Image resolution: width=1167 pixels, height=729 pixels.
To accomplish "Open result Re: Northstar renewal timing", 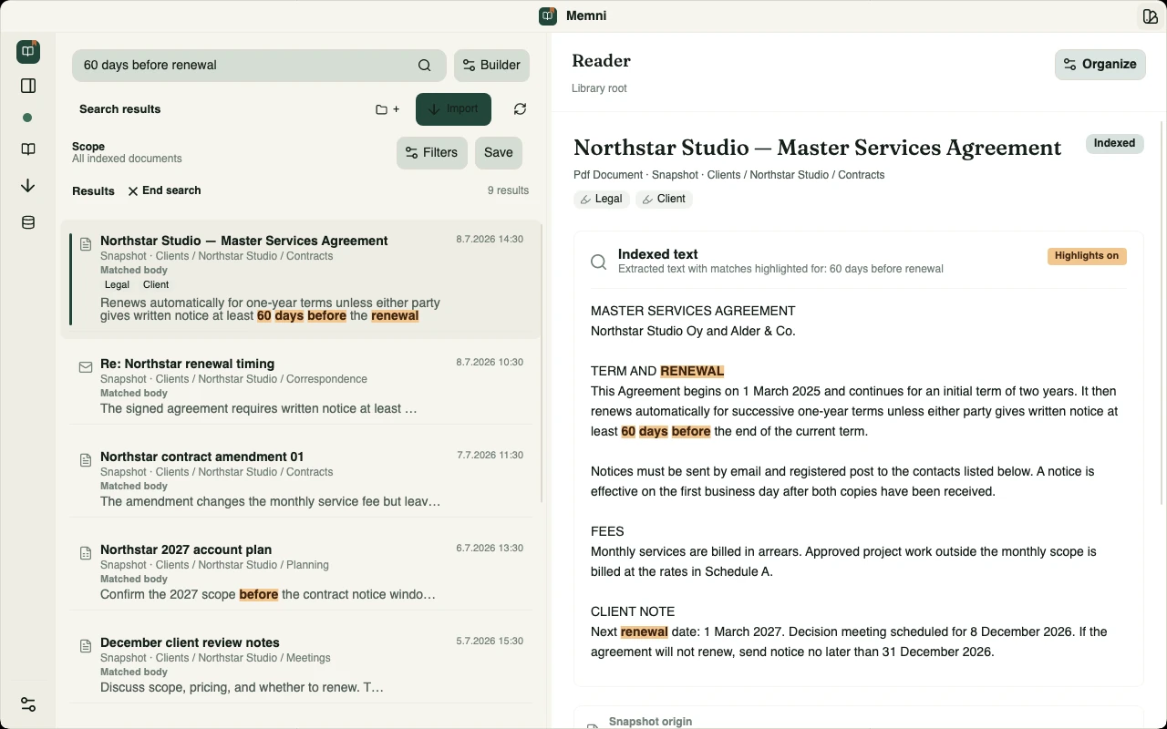I will pos(302,385).
